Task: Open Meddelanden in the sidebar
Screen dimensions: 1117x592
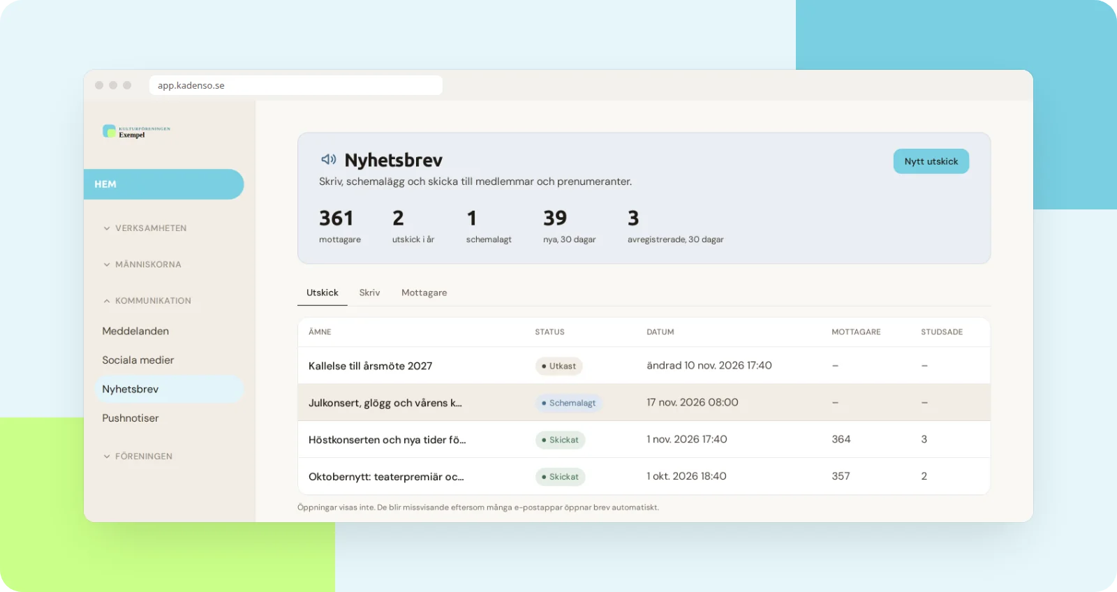Action: pos(135,331)
